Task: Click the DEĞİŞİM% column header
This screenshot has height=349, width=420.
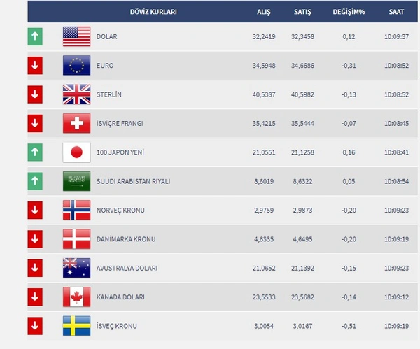Action: point(349,12)
